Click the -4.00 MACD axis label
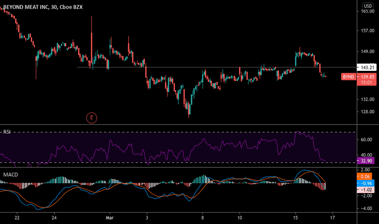 366,208
